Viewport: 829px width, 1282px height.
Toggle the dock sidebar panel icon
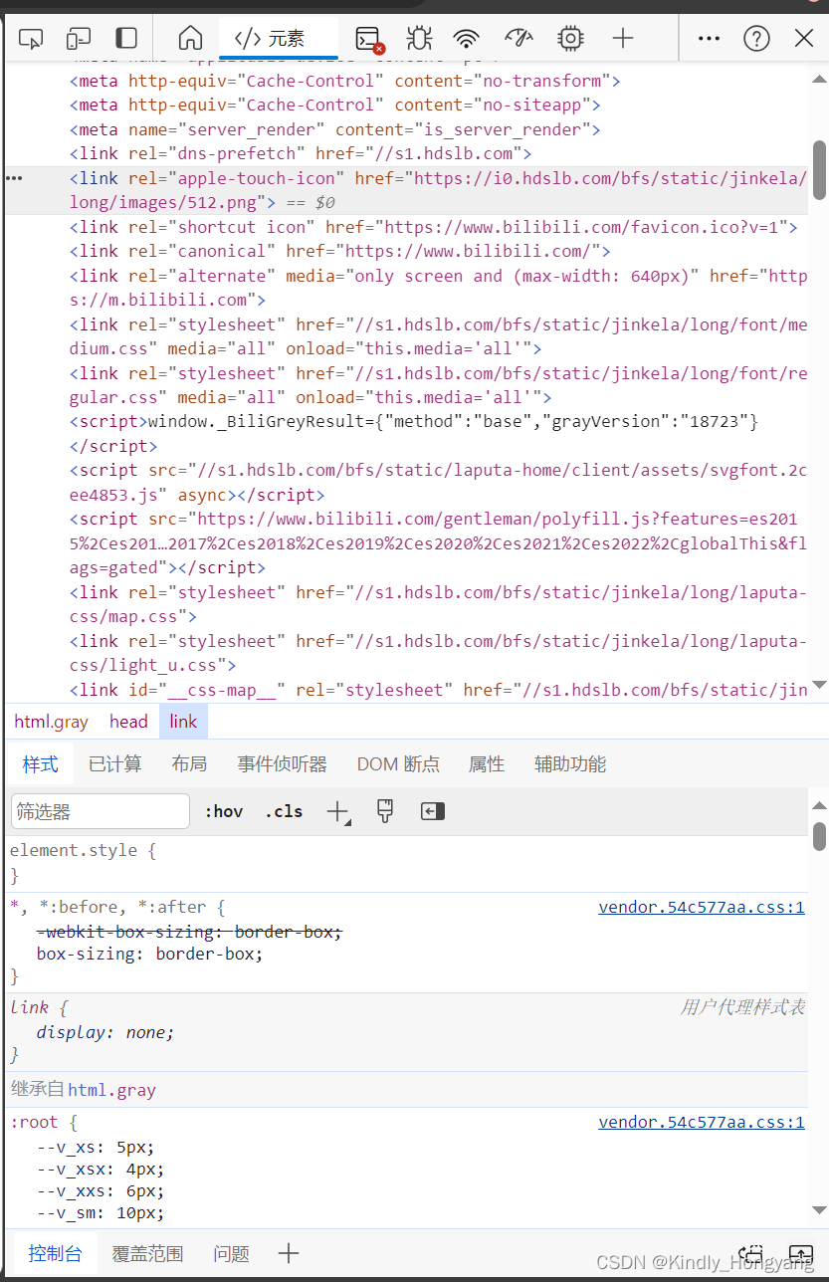coord(126,39)
